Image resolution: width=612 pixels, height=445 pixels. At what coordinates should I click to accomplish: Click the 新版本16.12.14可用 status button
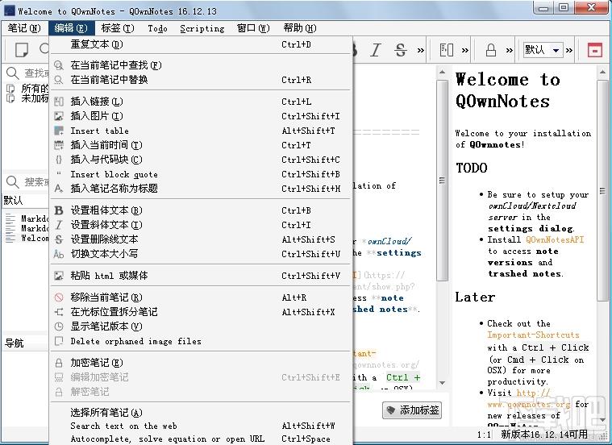click(x=544, y=434)
